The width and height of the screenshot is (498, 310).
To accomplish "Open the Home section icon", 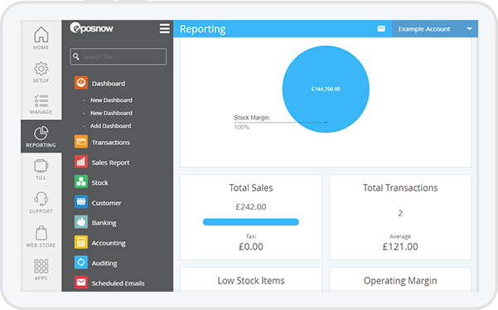I will coord(41,35).
